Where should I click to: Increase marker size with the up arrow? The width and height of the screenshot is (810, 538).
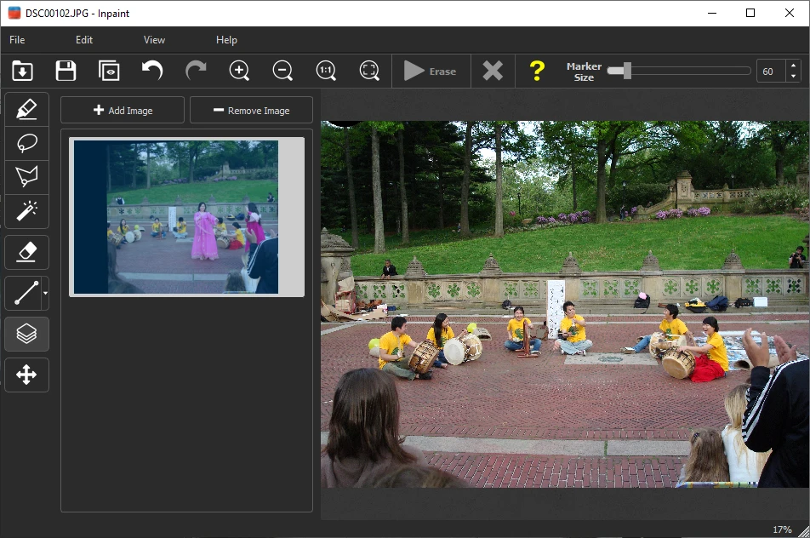pos(793,66)
